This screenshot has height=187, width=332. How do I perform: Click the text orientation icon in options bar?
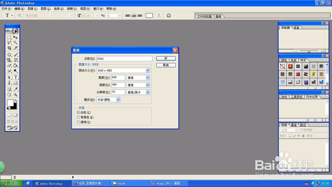tap(19, 16)
